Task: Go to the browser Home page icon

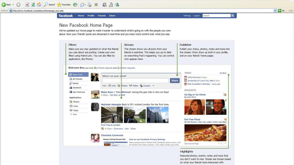Action: pos(39,5)
